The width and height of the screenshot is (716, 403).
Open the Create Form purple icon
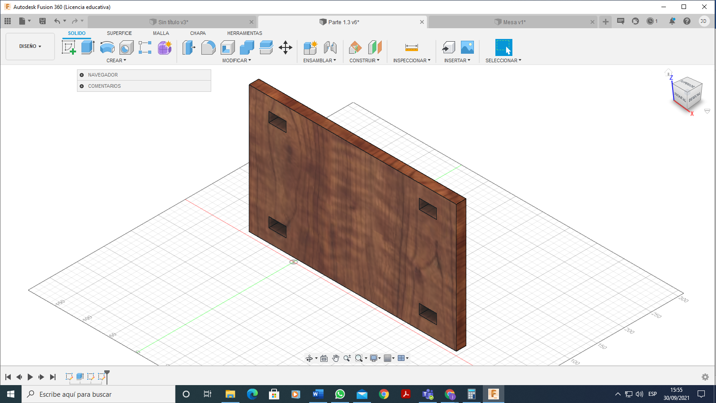tap(164, 47)
